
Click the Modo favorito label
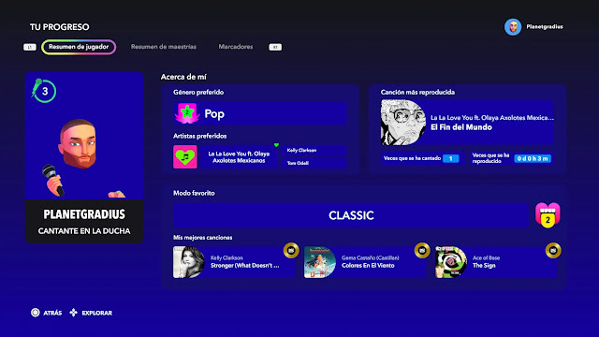click(194, 193)
